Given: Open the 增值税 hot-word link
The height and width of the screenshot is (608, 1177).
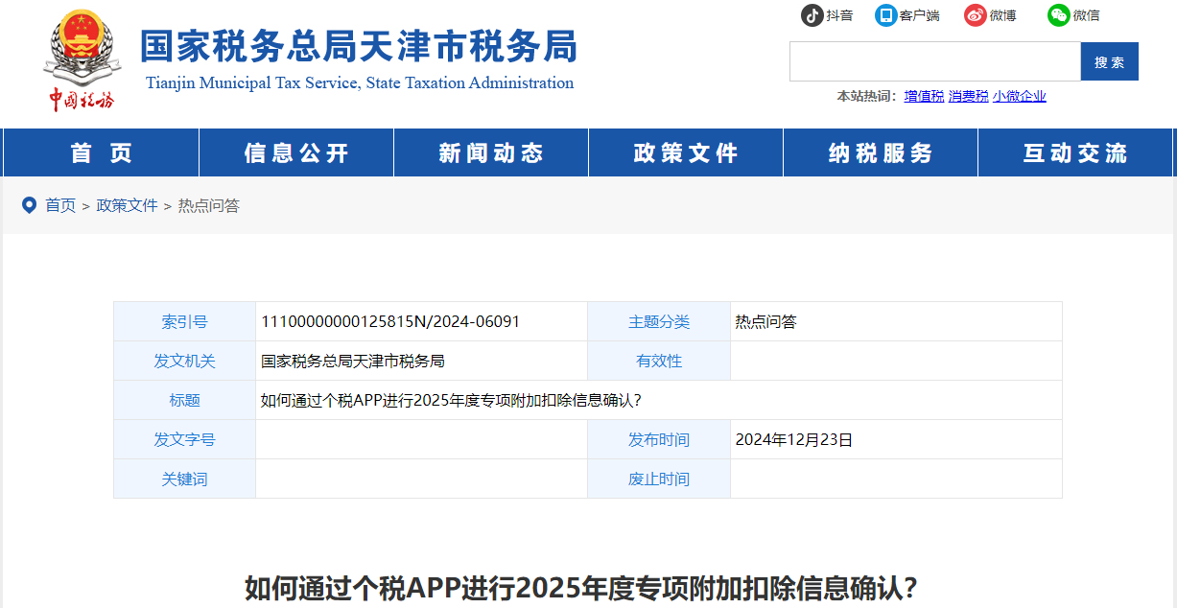Looking at the screenshot, I should (x=924, y=96).
